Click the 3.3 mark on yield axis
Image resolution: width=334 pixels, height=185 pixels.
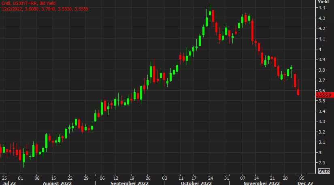coord(320,121)
